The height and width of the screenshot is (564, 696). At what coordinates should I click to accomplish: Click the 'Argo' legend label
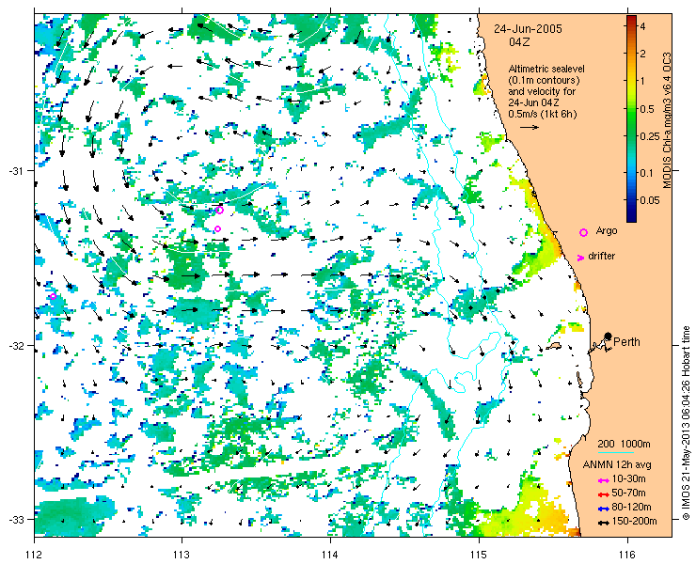[607, 231]
